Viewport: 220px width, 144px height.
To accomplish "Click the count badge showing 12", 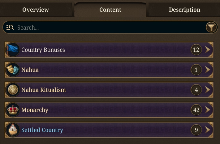I will pyautogui.click(x=196, y=50).
